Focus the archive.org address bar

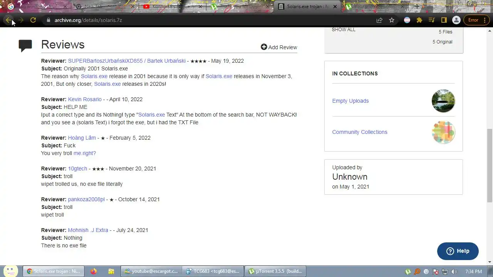coord(208,20)
